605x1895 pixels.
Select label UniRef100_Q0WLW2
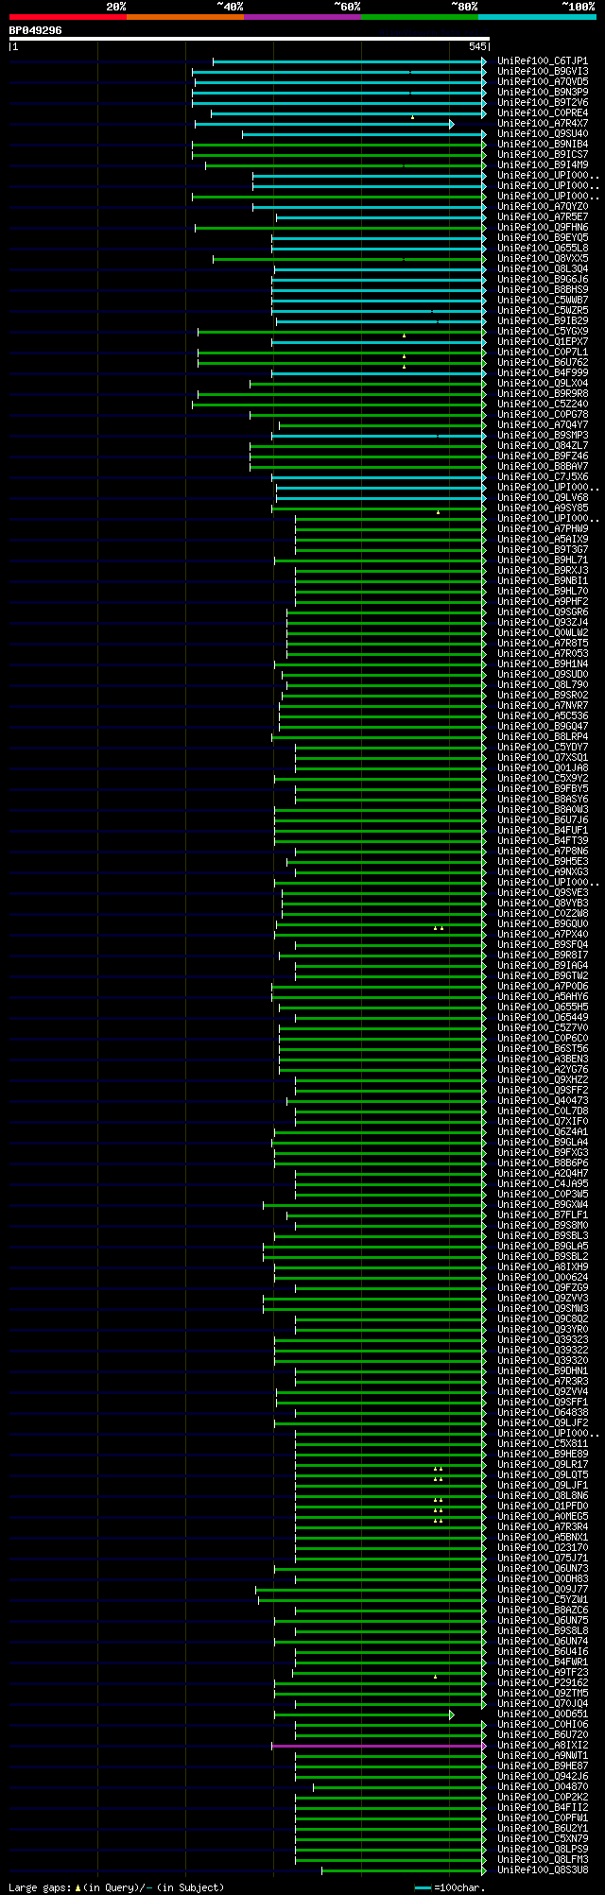(x=543, y=633)
